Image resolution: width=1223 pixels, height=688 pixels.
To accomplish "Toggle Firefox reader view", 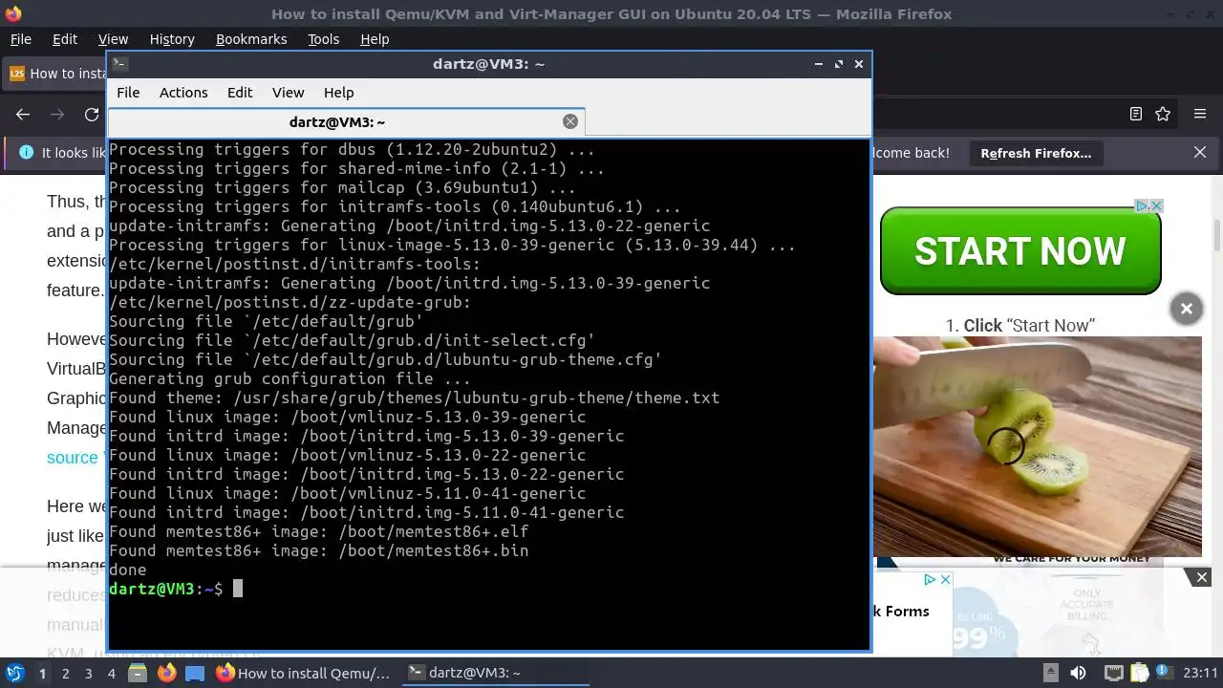I will pyautogui.click(x=1136, y=114).
